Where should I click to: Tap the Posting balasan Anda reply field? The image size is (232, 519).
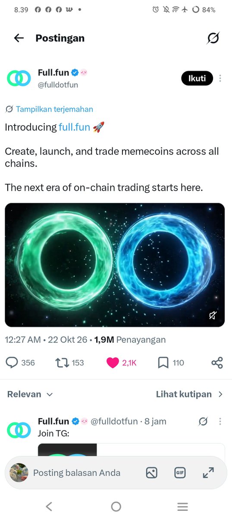coord(77,473)
